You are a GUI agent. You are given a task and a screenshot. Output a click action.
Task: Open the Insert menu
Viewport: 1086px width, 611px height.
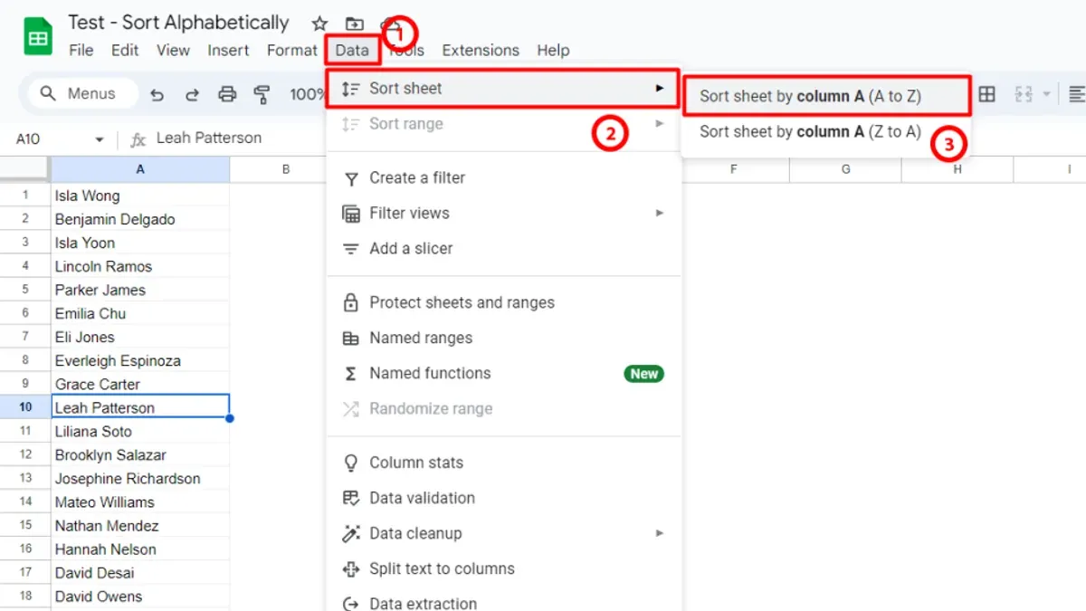(x=228, y=51)
